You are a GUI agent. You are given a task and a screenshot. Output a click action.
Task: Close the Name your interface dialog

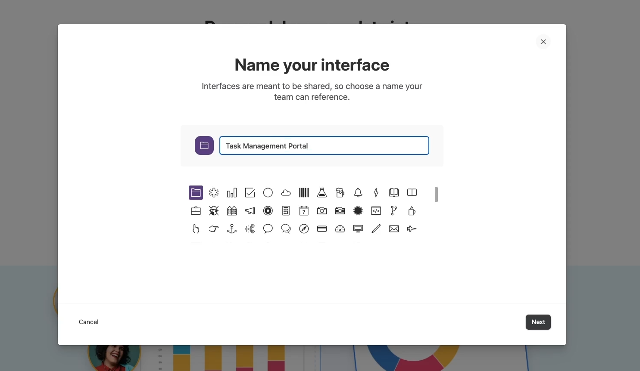click(543, 42)
